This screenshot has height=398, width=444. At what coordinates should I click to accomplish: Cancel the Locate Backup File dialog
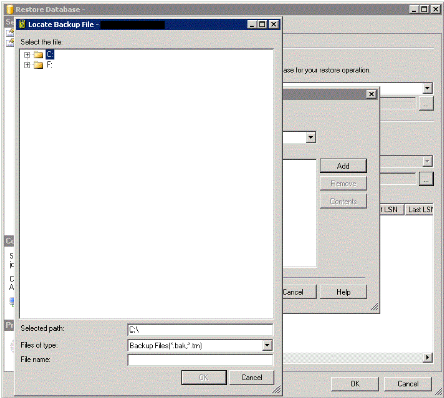click(x=251, y=378)
